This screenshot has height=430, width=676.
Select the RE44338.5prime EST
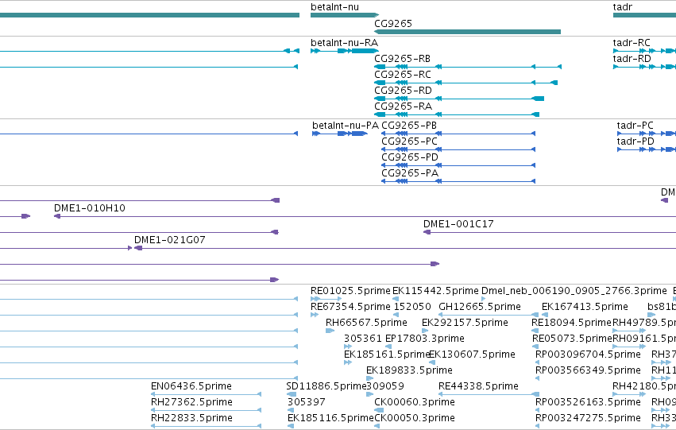489,394
